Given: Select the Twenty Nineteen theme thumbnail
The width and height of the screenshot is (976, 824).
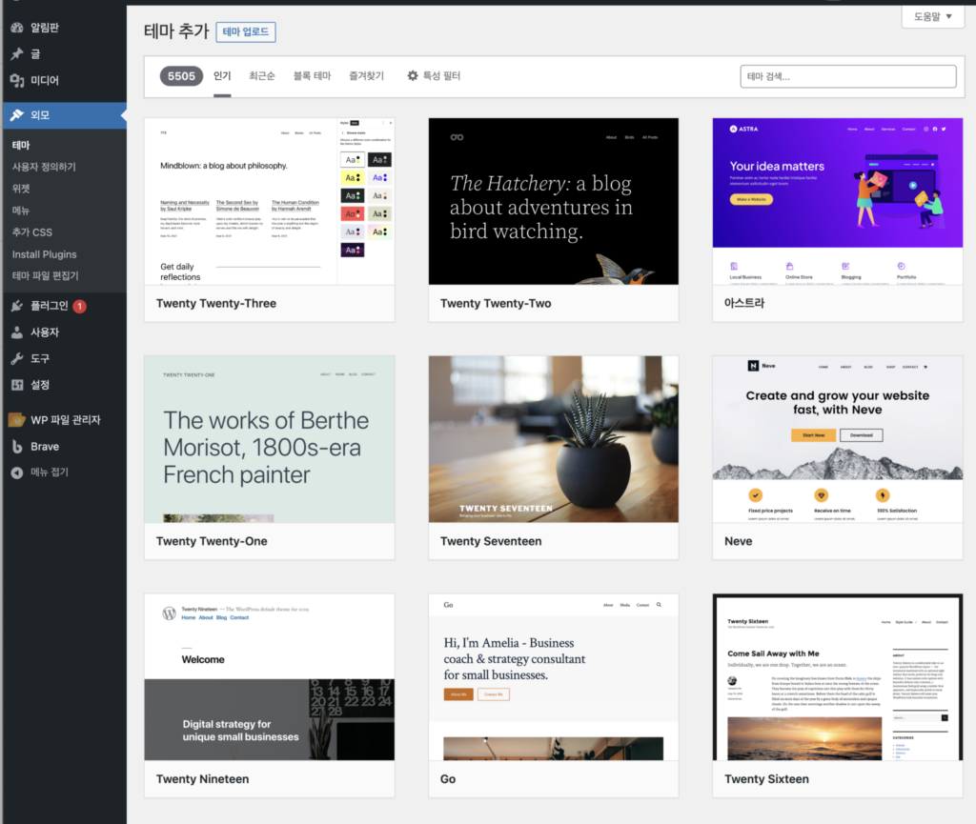Looking at the screenshot, I should (x=270, y=676).
